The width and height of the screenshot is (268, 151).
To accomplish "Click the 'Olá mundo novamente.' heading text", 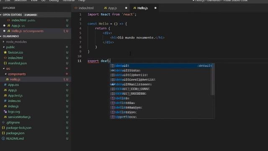I will tap(136, 38).
